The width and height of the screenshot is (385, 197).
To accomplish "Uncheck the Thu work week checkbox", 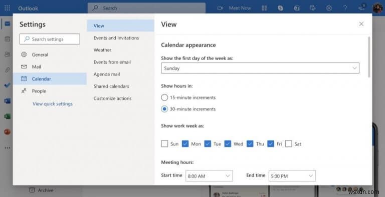I will pyautogui.click(x=250, y=143).
